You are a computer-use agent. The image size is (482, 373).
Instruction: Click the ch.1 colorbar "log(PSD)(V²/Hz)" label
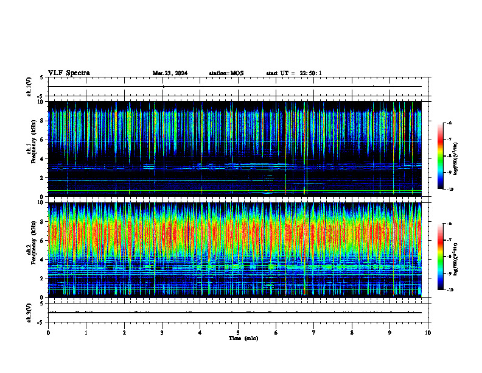456,159
